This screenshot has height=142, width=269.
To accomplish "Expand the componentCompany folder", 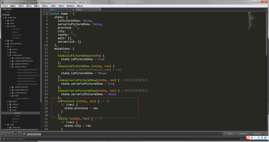I will 10,58.
